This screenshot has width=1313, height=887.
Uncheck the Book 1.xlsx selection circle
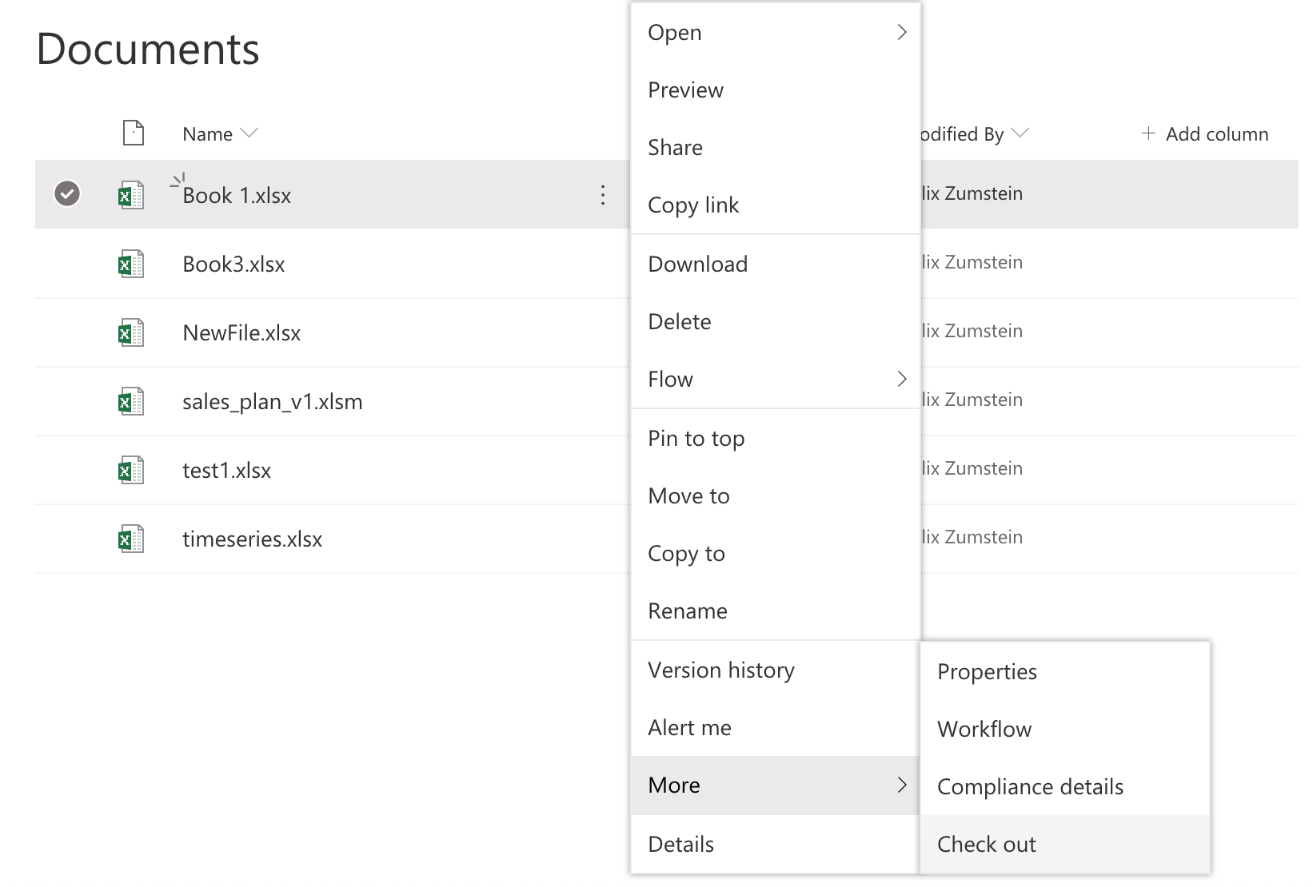(67, 193)
